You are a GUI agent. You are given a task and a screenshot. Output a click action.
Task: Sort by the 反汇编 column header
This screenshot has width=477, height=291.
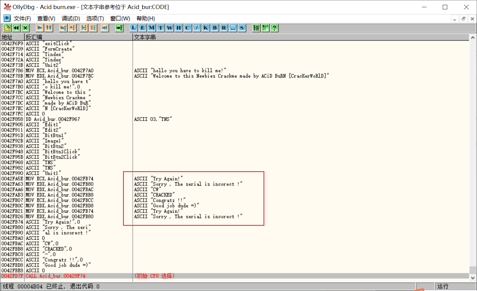[x=78, y=37]
